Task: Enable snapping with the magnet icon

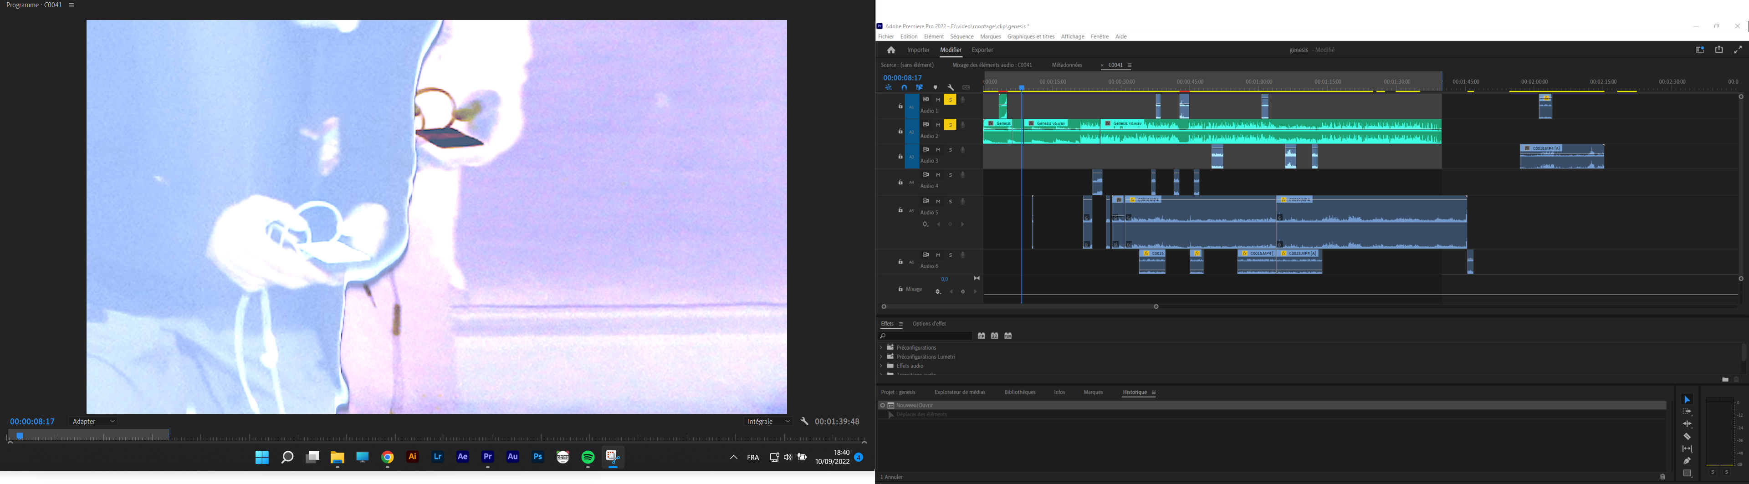Action: [905, 87]
